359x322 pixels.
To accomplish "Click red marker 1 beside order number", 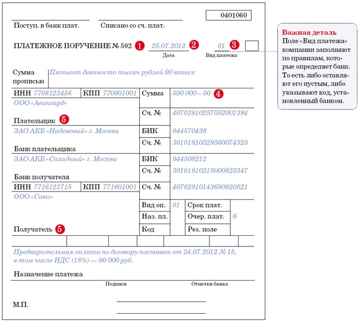I will coord(140,46).
